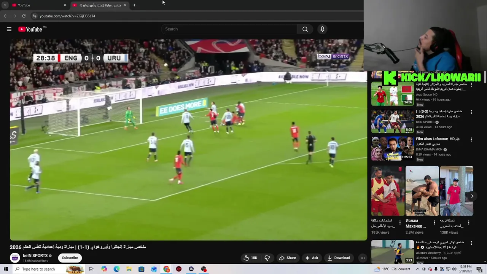Like the video with thumbs up
The width and height of the screenshot is (487, 274).
(250, 258)
